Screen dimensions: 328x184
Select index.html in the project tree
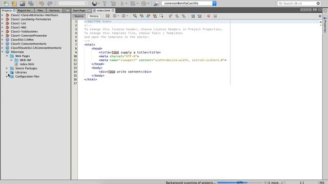click(27, 64)
